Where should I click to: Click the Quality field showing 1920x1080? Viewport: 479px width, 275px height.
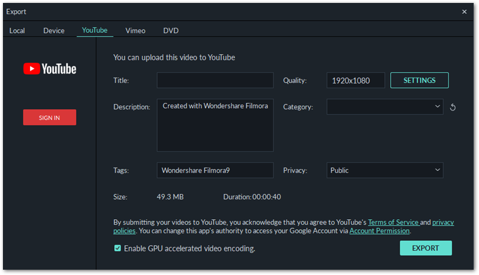tap(355, 81)
